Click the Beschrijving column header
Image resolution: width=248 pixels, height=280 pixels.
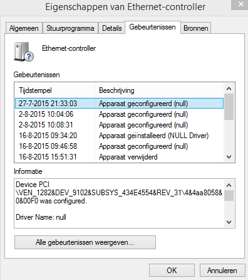(159, 90)
